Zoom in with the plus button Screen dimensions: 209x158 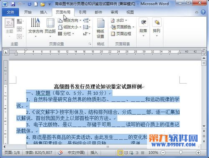[x=198, y=153]
